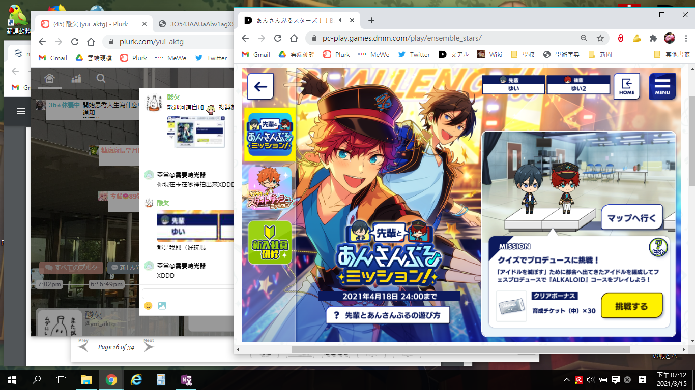Open File Explorer from the taskbar
The width and height of the screenshot is (695, 390).
[86, 379]
